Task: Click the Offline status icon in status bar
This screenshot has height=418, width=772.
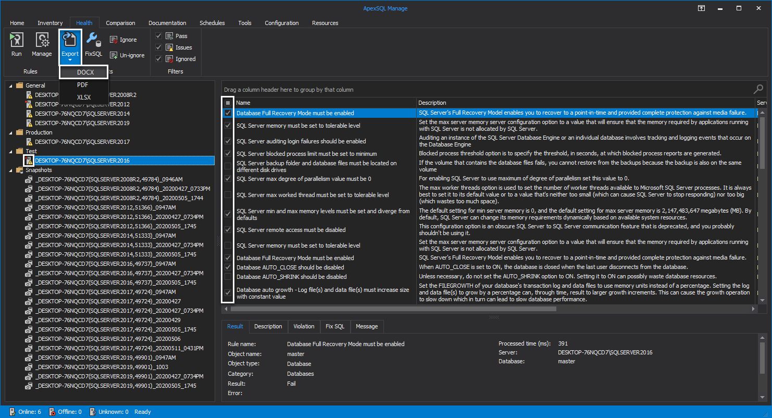Action: coord(52,412)
